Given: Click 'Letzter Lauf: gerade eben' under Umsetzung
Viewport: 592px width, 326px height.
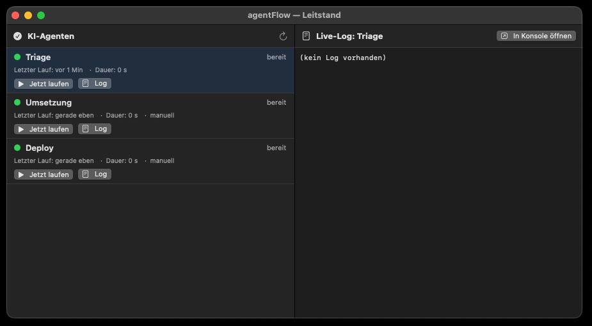Looking at the screenshot, I should pos(54,115).
